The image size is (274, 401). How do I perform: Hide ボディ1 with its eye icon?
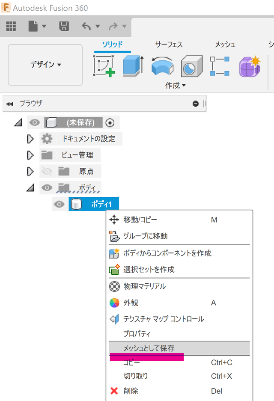[x=59, y=204]
